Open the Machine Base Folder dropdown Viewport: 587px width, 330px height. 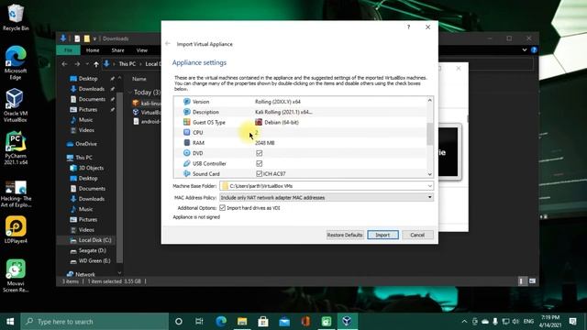(430, 186)
